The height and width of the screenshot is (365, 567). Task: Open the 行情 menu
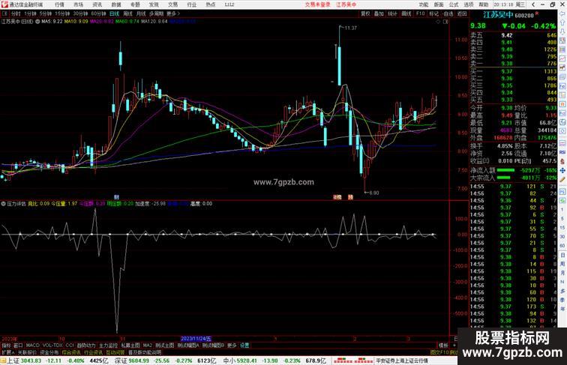click(x=59, y=4)
